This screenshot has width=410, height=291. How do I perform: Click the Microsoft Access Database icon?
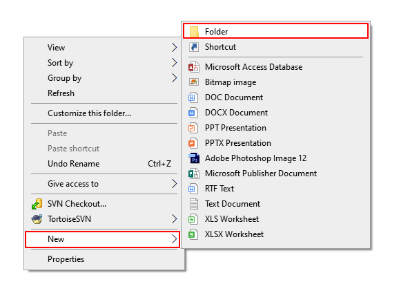194,67
